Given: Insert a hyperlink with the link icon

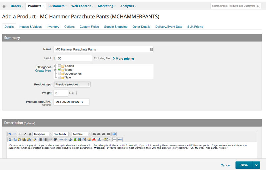Looking at the screenshot, I should (61, 140).
